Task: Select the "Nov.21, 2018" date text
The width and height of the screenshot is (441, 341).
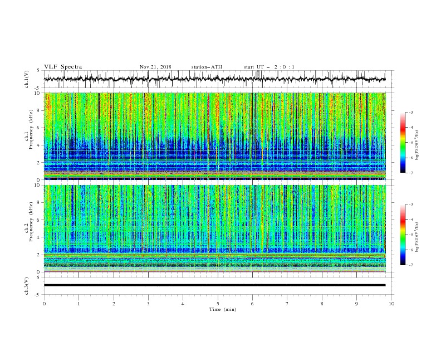Action: [x=155, y=67]
